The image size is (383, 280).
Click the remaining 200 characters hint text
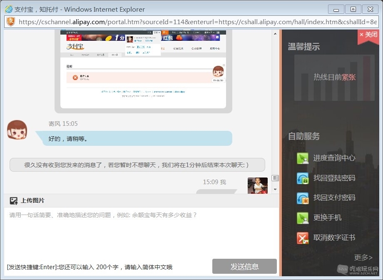tap(90, 267)
